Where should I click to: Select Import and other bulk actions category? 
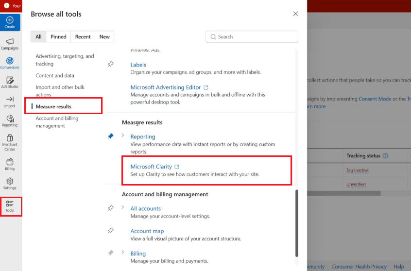click(60, 91)
